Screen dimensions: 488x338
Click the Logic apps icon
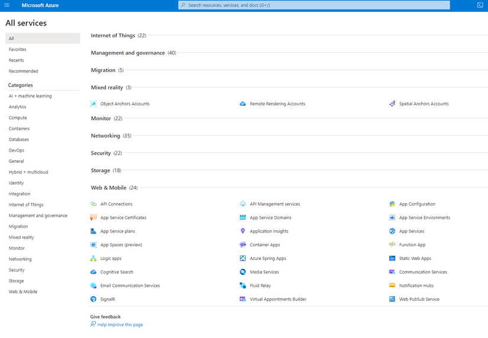(x=93, y=258)
